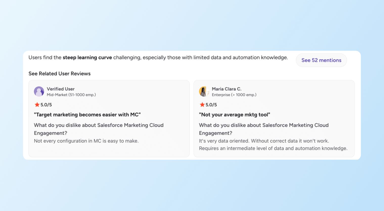Viewport: 384px width, 211px height.
Task: Click the bold steep learning curve text
Action: tap(87, 57)
